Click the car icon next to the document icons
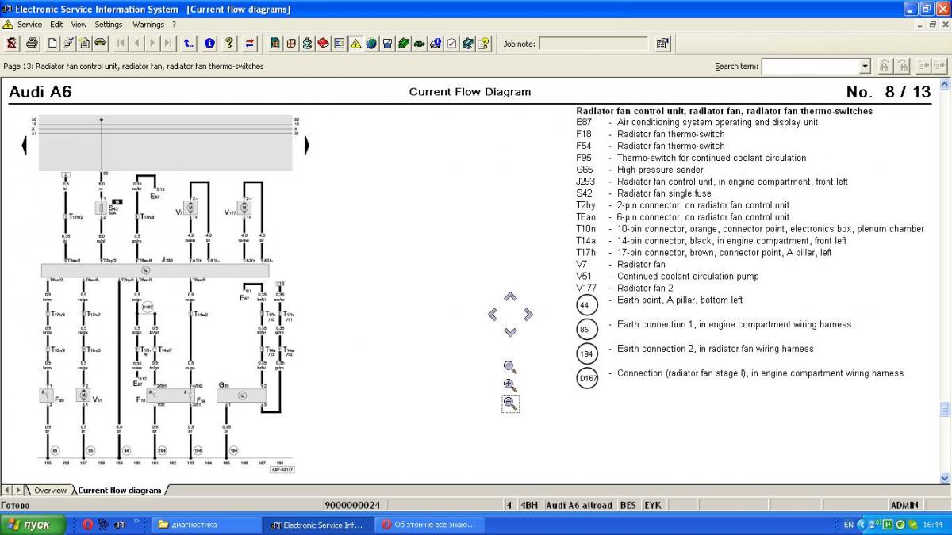952x535 pixels. (x=100, y=43)
